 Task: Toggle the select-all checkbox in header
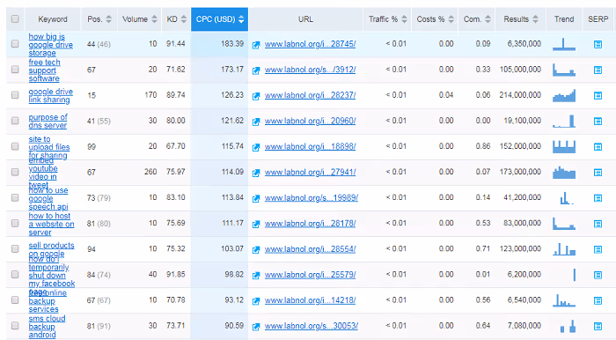coord(15,18)
